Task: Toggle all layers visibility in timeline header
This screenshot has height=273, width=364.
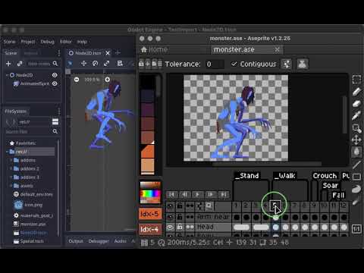Action: (170, 206)
